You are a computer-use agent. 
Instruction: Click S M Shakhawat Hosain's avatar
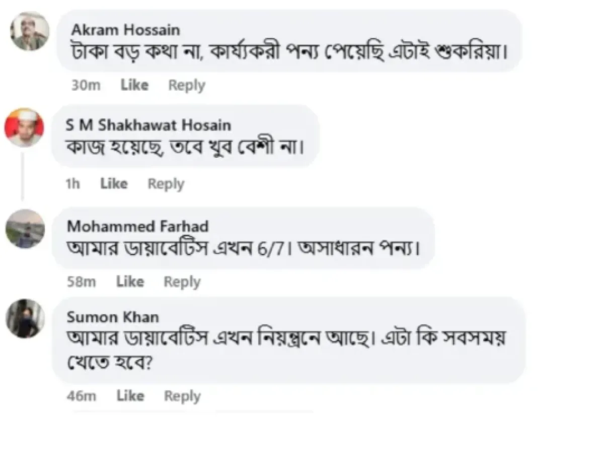pos(24,128)
